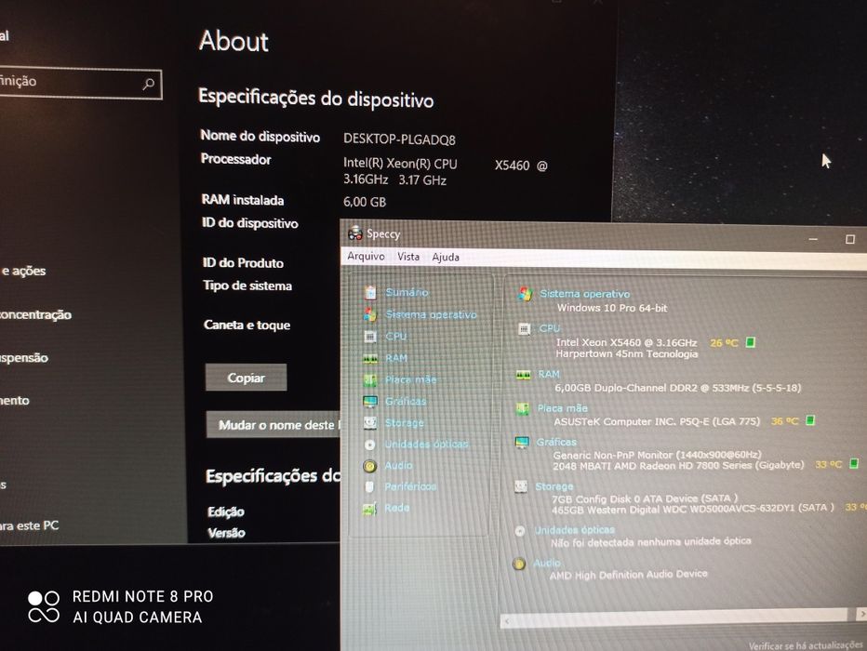Open RAM heading link in summary

click(549, 374)
